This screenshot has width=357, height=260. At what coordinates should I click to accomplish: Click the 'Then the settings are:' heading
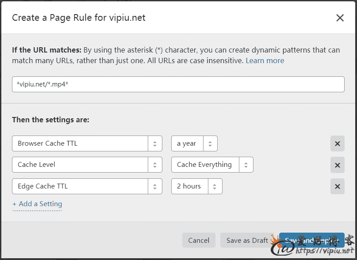pyautogui.click(x=50, y=120)
